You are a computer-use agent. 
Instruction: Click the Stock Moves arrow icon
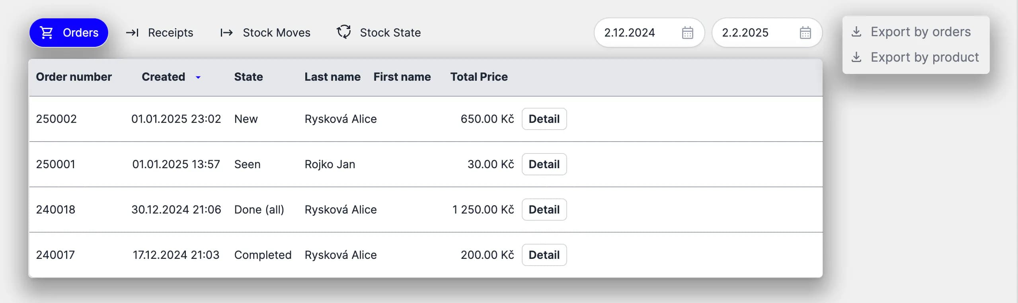tap(226, 33)
